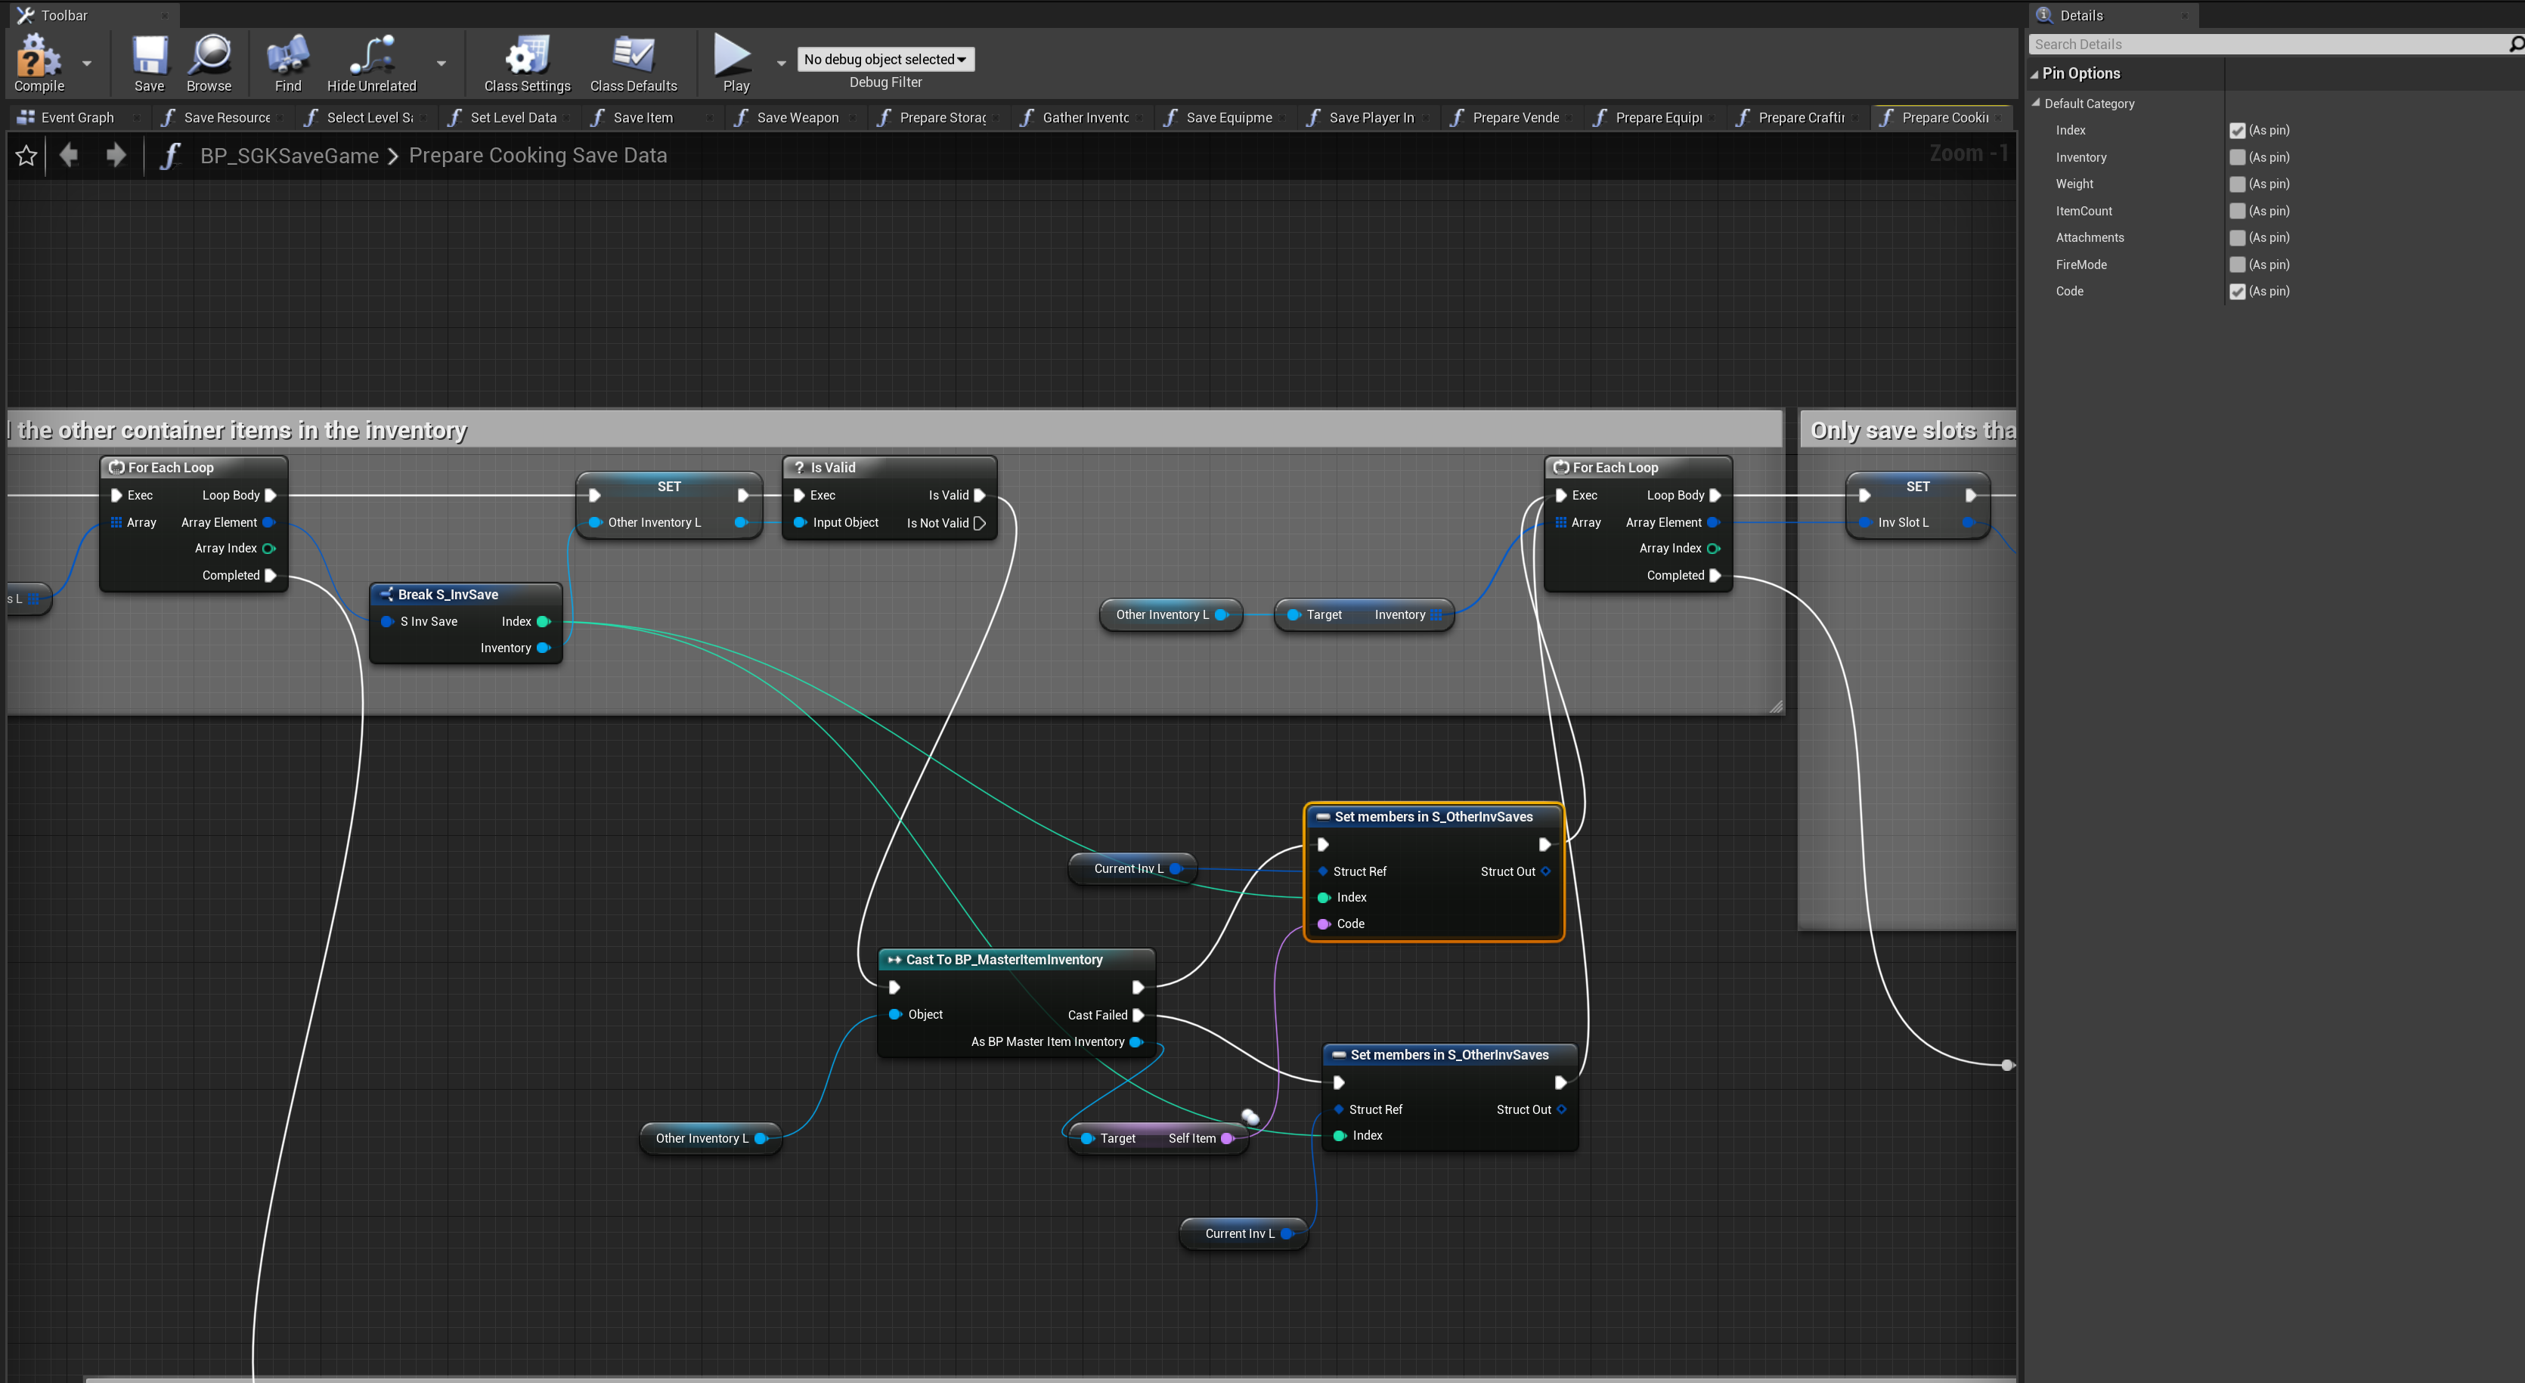Enable the Inventory As pin checkbox

(2237, 157)
